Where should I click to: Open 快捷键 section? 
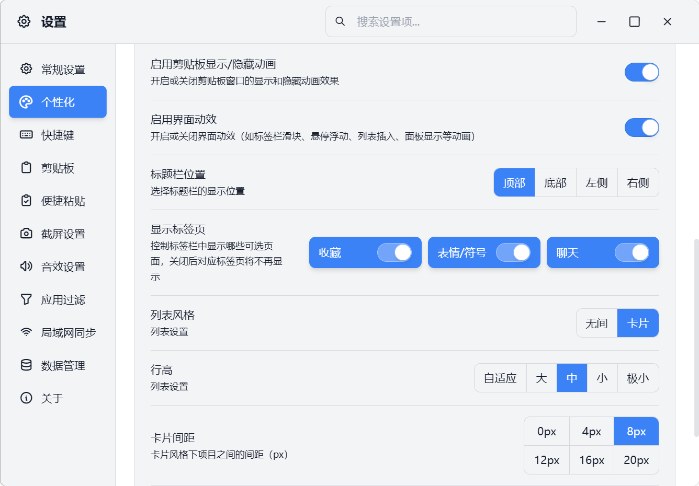pos(58,135)
